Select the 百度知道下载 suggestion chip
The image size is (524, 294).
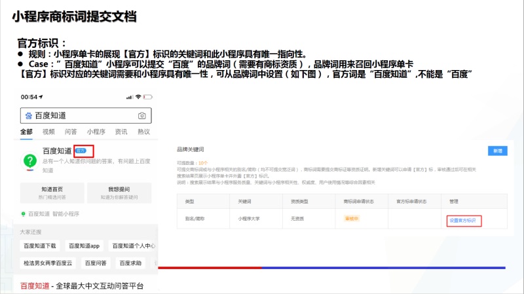point(40,246)
